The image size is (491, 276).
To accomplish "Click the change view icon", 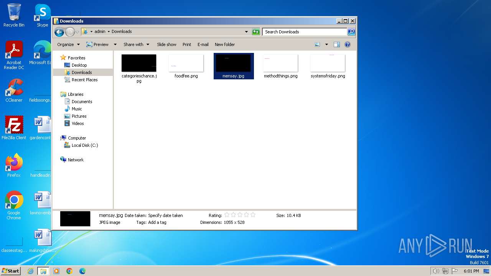I will (317, 44).
